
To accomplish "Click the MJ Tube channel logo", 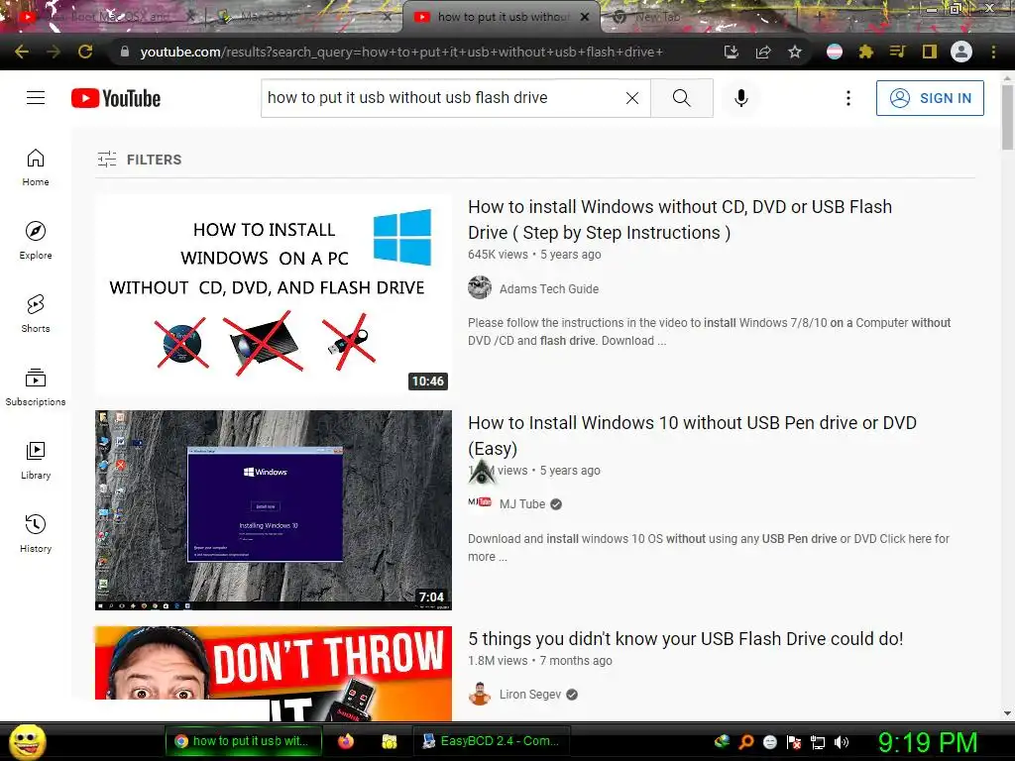I will point(480,502).
